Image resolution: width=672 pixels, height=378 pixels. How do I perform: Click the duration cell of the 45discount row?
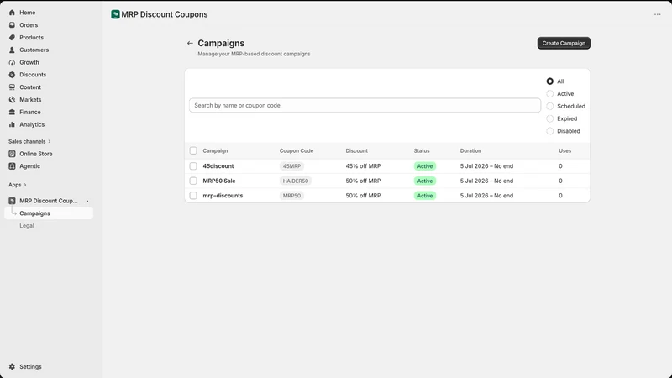tap(486, 165)
